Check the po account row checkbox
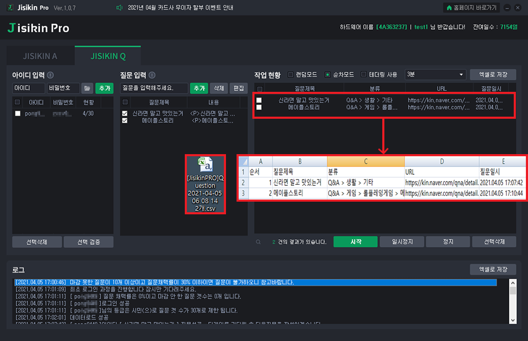This screenshot has height=341, width=528. pyautogui.click(x=17, y=113)
